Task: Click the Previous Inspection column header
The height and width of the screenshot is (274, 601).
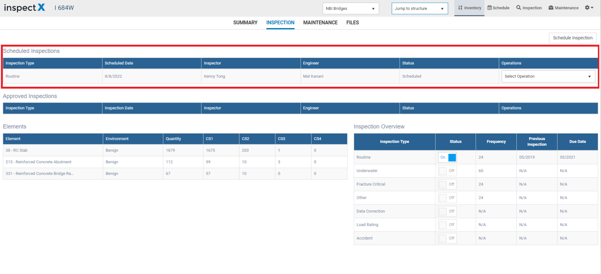Action: click(537, 142)
